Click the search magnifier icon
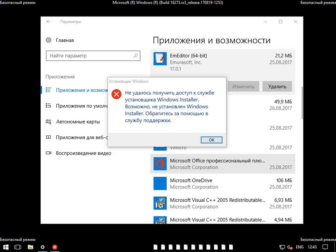The height and width of the screenshot is (252, 336). click(136, 55)
